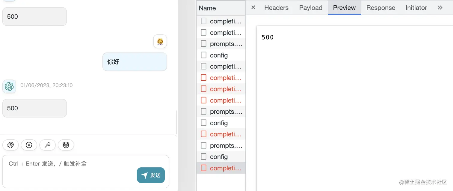Show more tabs with the double chevron

pyautogui.click(x=440, y=7)
